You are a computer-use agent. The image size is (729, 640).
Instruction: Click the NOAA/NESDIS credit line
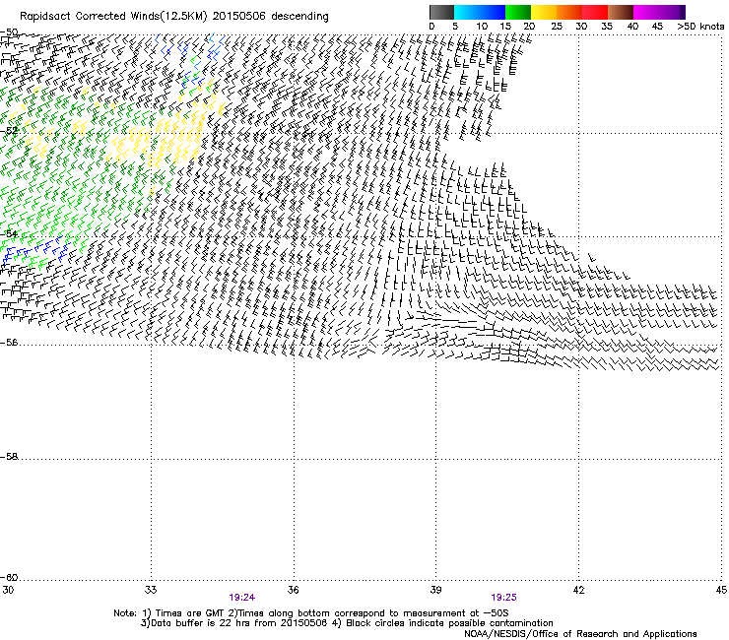[580, 633]
